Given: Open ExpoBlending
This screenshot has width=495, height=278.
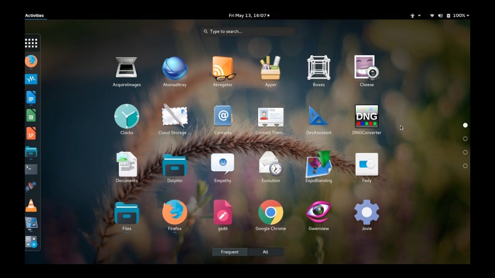Looking at the screenshot, I should tap(319, 164).
